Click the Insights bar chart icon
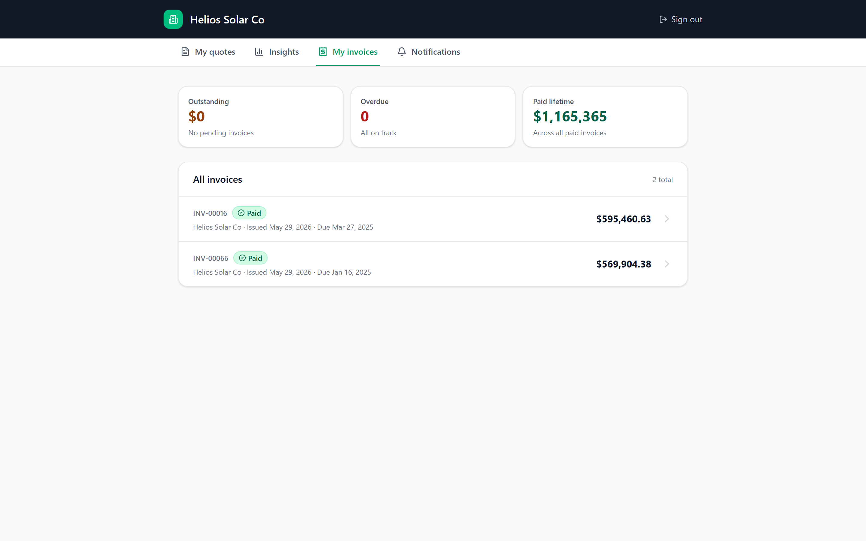 pyautogui.click(x=259, y=52)
